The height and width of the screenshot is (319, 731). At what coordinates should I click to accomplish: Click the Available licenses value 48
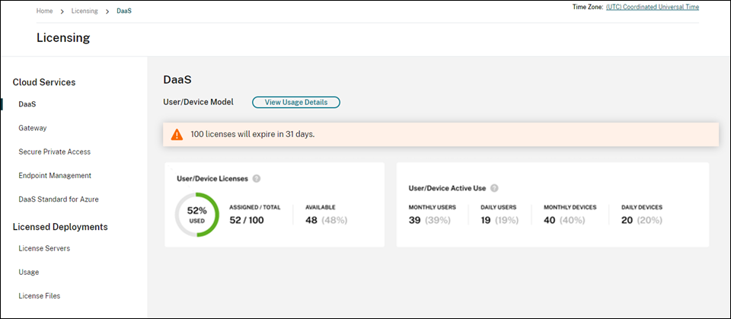click(x=312, y=220)
